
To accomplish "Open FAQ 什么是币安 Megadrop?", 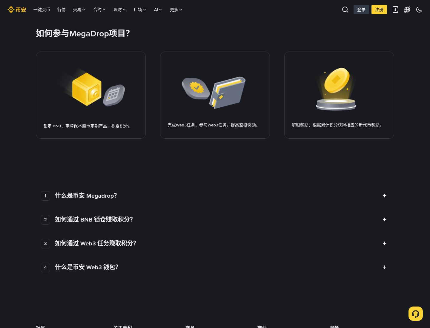I will tap(86, 196).
